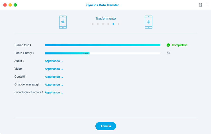Open the hamburger menu icon
Viewport: 211px width, 134px height.
(206, 5)
